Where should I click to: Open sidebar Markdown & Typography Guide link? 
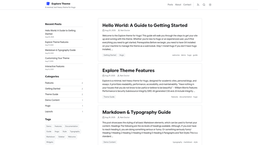60,50
